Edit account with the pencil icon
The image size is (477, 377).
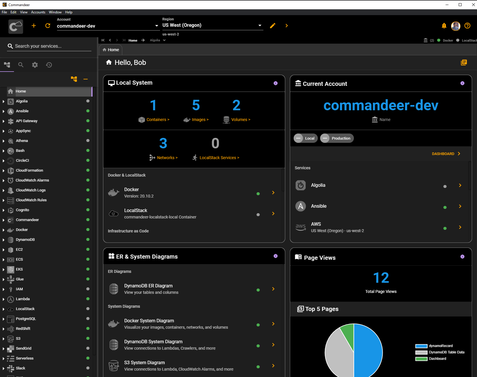click(273, 26)
